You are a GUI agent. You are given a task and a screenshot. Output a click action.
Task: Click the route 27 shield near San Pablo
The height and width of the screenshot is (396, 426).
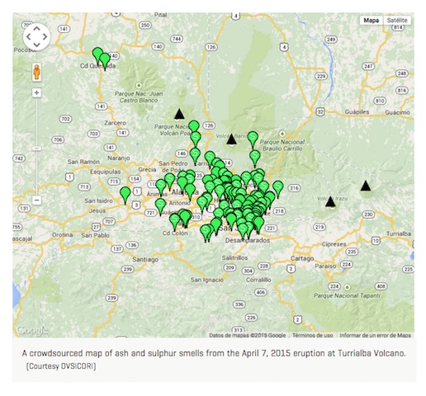point(96,227)
